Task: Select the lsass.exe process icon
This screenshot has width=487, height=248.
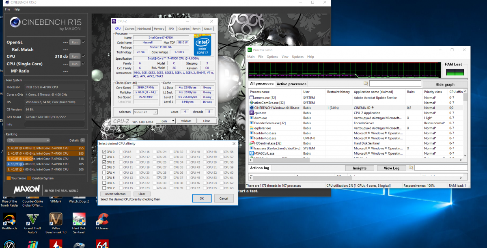Action: click(251, 148)
